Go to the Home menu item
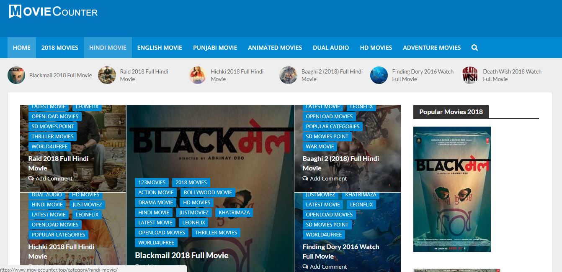 pos(22,48)
